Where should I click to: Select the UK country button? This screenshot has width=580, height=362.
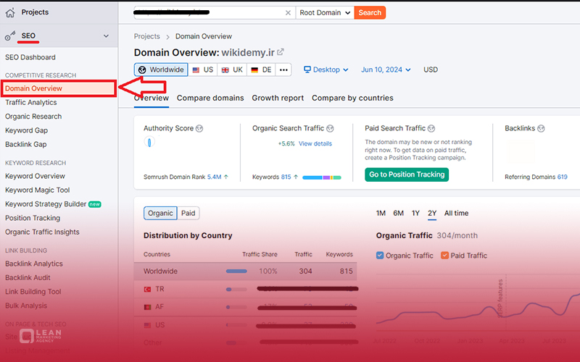pos(232,70)
